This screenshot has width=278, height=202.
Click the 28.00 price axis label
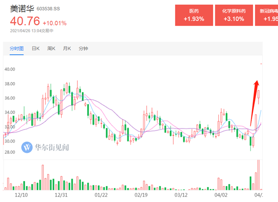(10, 152)
